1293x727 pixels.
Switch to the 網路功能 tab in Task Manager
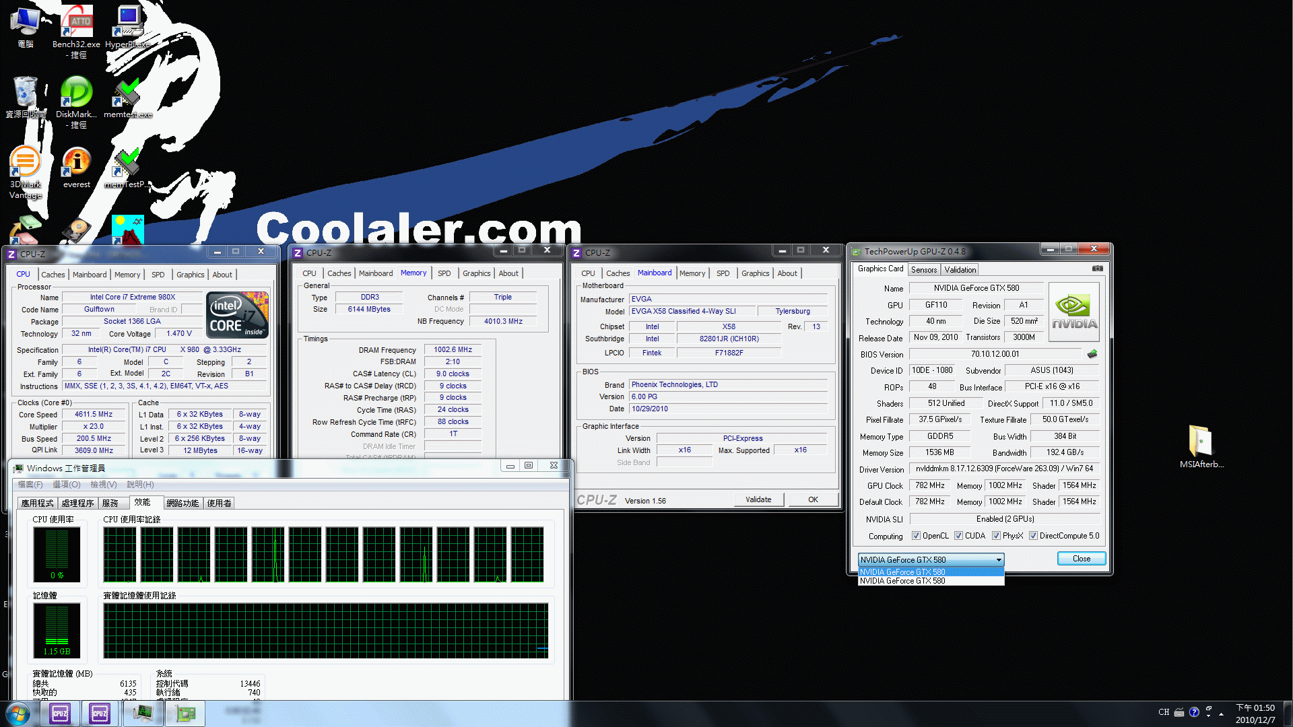[x=183, y=504]
